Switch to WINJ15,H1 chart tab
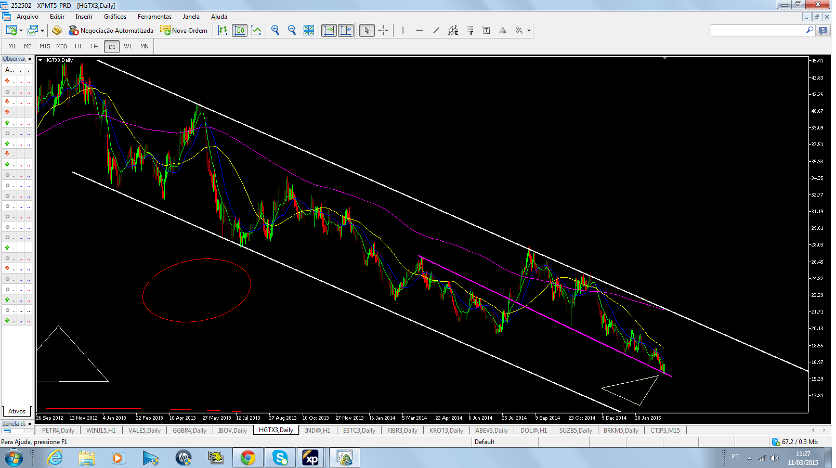 pos(101,431)
